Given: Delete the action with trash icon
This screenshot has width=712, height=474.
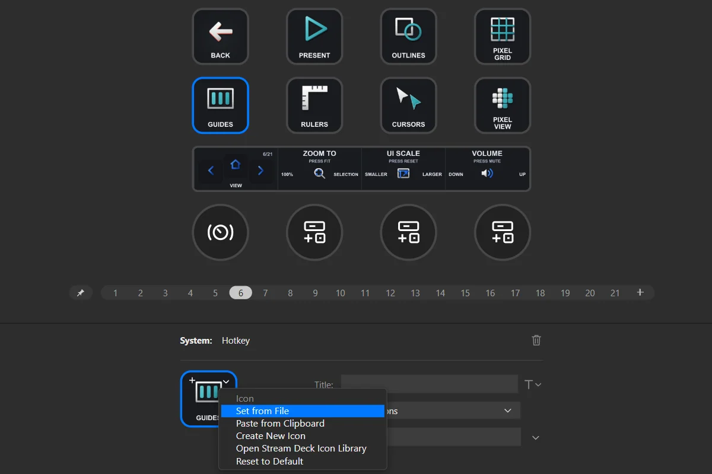Looking at the screenshot, I should (x=536, y=340).
